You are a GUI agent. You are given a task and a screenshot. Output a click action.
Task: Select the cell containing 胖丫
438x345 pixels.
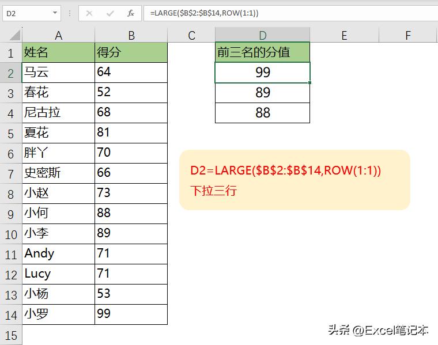coord(58,153)
